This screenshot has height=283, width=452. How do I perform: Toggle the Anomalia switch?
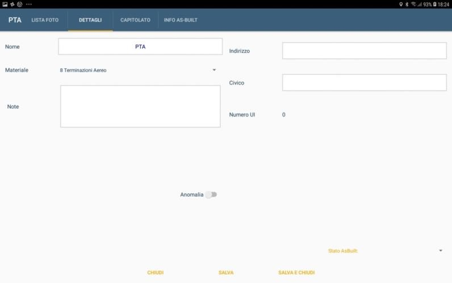point(211,194)
